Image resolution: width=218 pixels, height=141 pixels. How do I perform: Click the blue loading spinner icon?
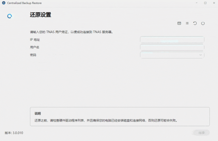(10, 16)
